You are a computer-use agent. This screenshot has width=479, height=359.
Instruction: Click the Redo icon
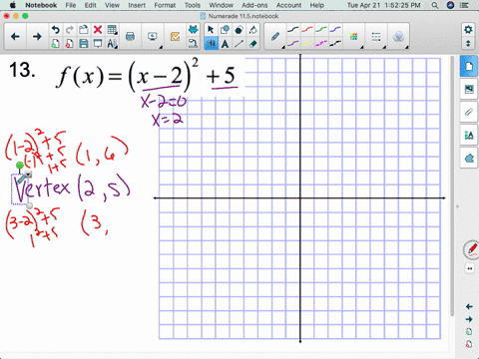click(x=70, y=30)
